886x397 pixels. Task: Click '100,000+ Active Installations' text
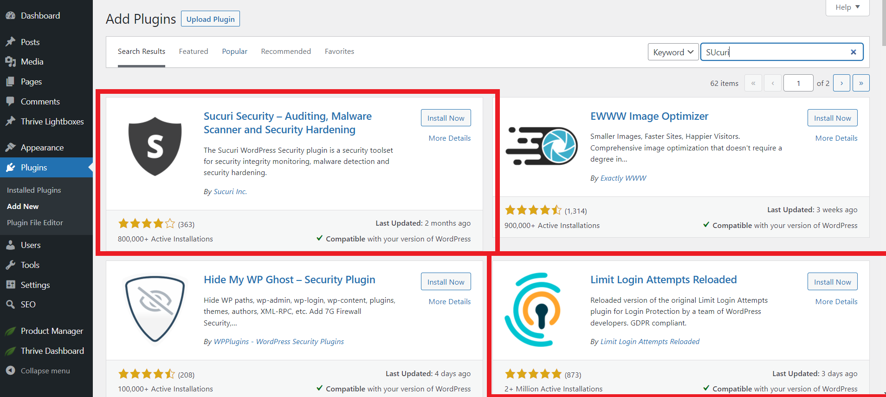(165, 389)
